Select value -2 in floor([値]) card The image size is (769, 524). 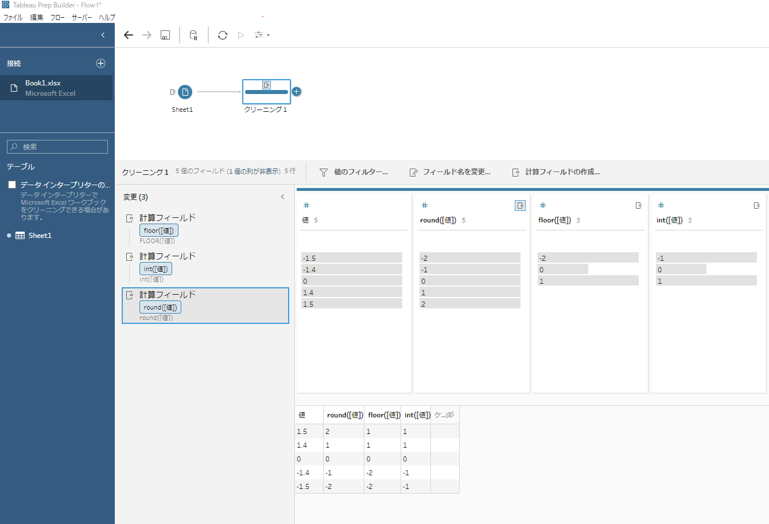pyautogui.click(x=588, y=258)
